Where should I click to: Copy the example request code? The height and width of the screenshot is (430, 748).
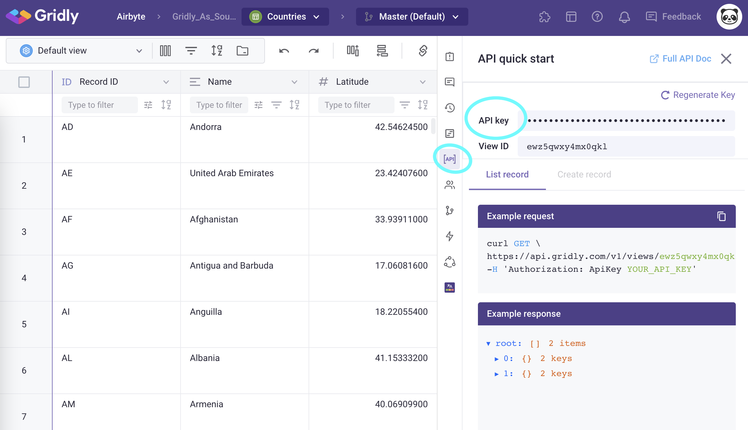721,216
